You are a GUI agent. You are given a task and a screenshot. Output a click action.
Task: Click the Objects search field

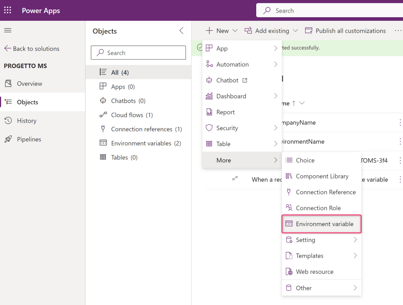click(x=138, y=53)
